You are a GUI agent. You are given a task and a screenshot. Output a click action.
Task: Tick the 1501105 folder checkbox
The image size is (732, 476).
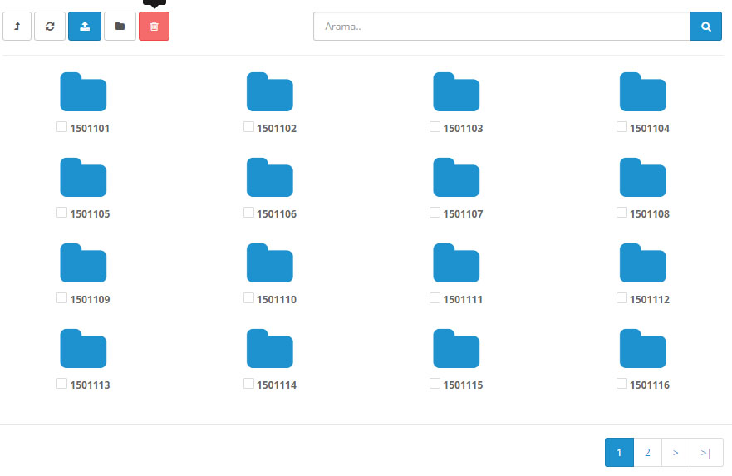[61, 213]
